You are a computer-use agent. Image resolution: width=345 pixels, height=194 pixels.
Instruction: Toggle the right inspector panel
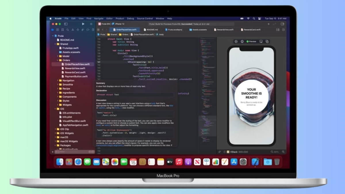(x=282, y=24)
